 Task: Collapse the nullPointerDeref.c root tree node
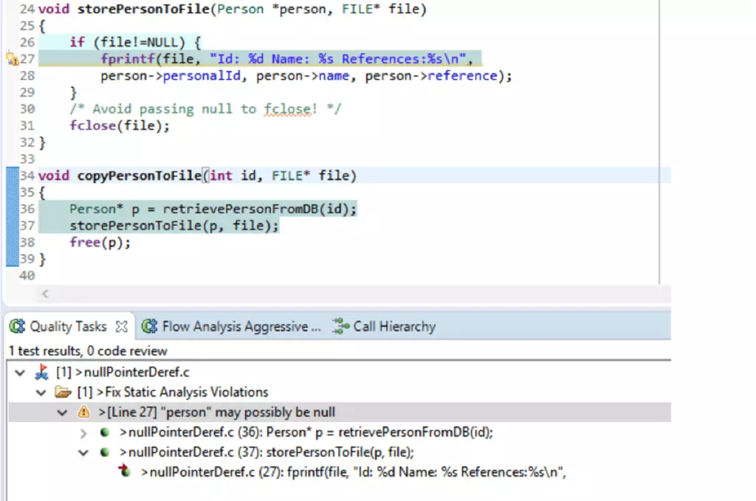[x=19, y=373]
